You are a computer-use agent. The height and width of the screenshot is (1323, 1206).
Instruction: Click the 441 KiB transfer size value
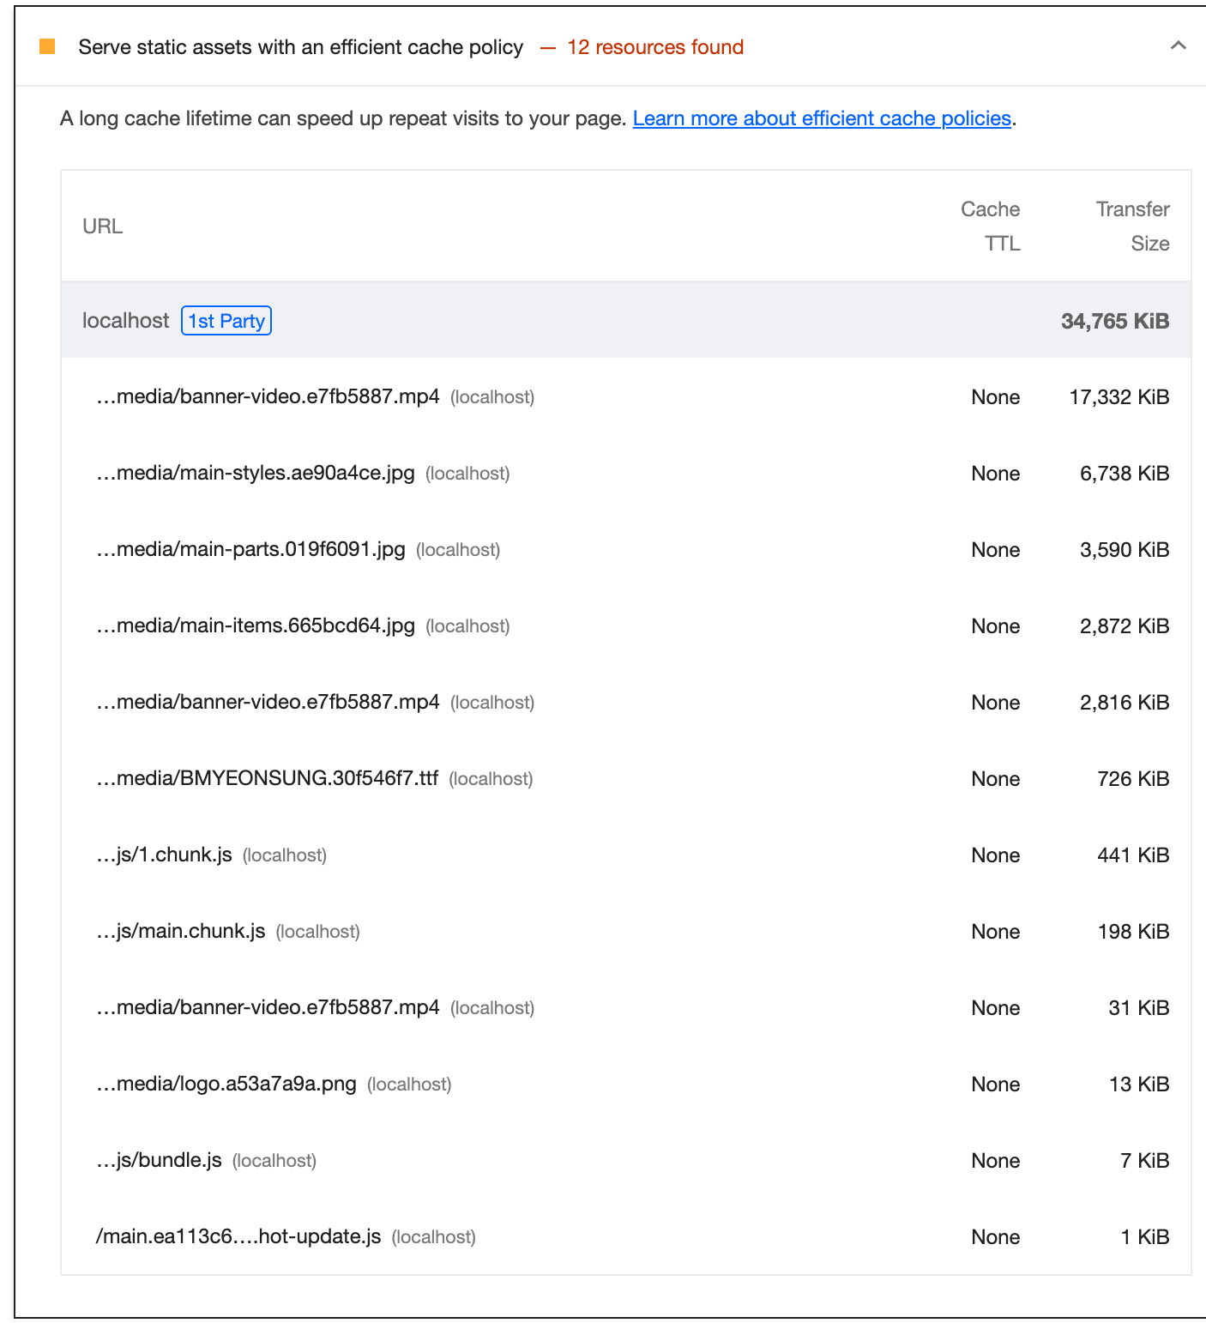click(x=1133, y=855)
